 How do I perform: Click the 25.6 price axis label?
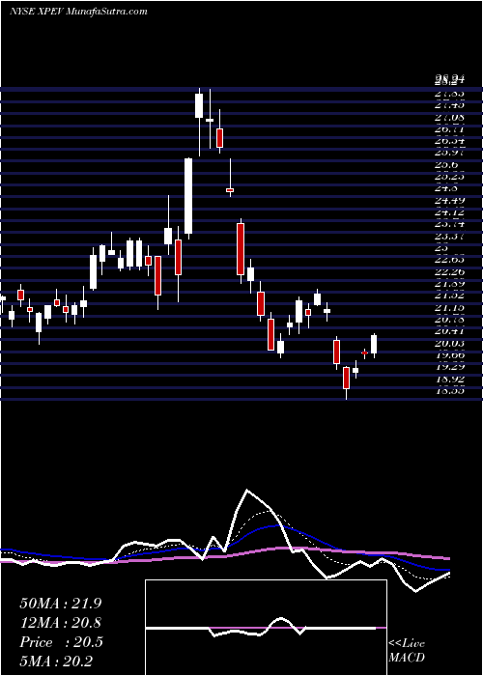click(446, 165)
